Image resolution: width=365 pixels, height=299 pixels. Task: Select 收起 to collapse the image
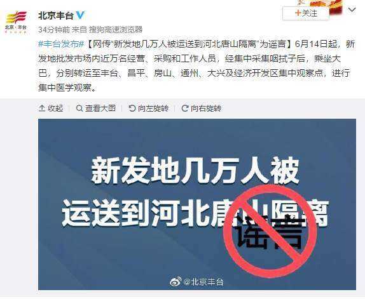pos(55,108)
